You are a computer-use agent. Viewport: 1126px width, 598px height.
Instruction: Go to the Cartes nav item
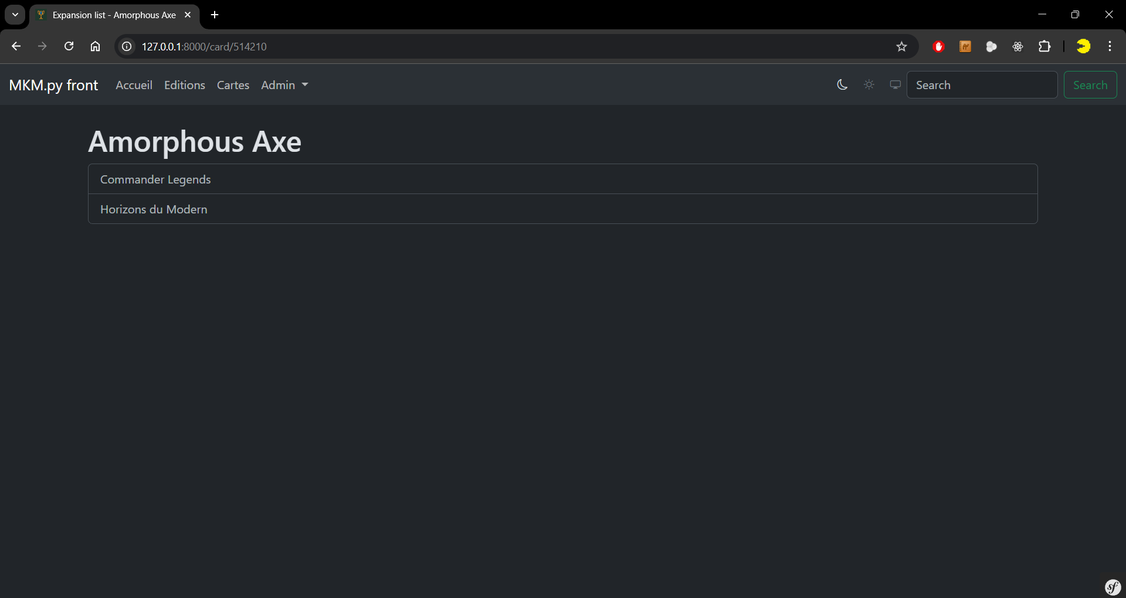point(233,85)
